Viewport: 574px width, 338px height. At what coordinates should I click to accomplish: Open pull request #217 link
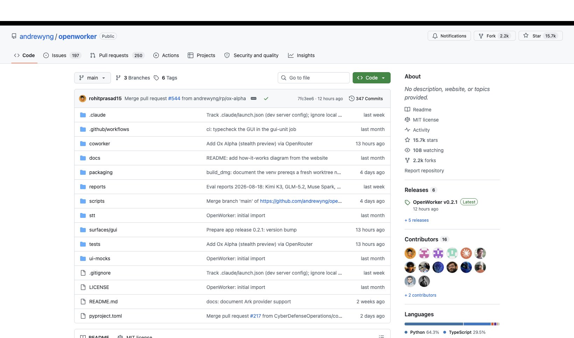point(255,316)
